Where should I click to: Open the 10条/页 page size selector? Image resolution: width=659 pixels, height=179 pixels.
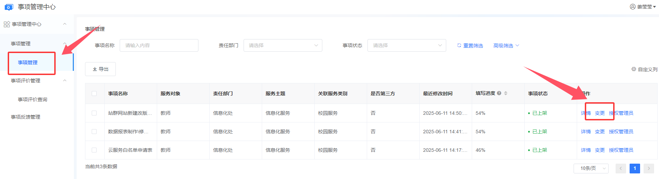point(591,169)
